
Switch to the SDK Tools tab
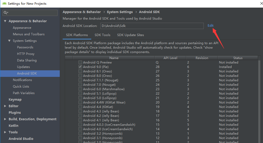pos(103,35)
